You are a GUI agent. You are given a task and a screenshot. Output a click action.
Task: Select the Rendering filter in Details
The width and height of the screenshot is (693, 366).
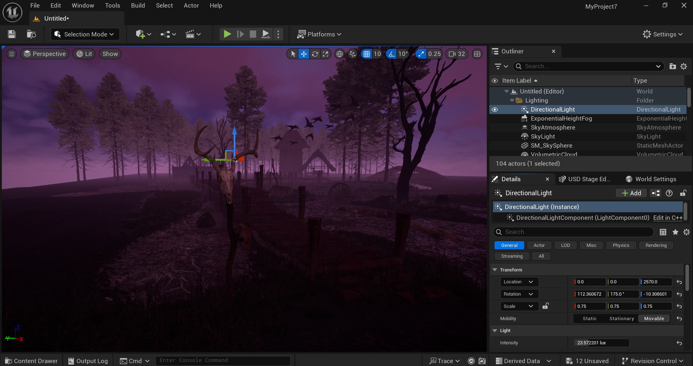tap(656, 245)
